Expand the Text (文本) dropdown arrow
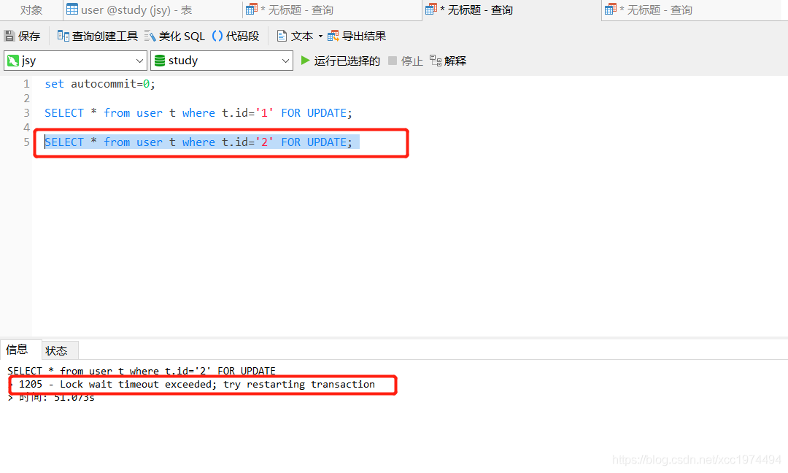Screen dimensions: 788x473 coord(320,36)
